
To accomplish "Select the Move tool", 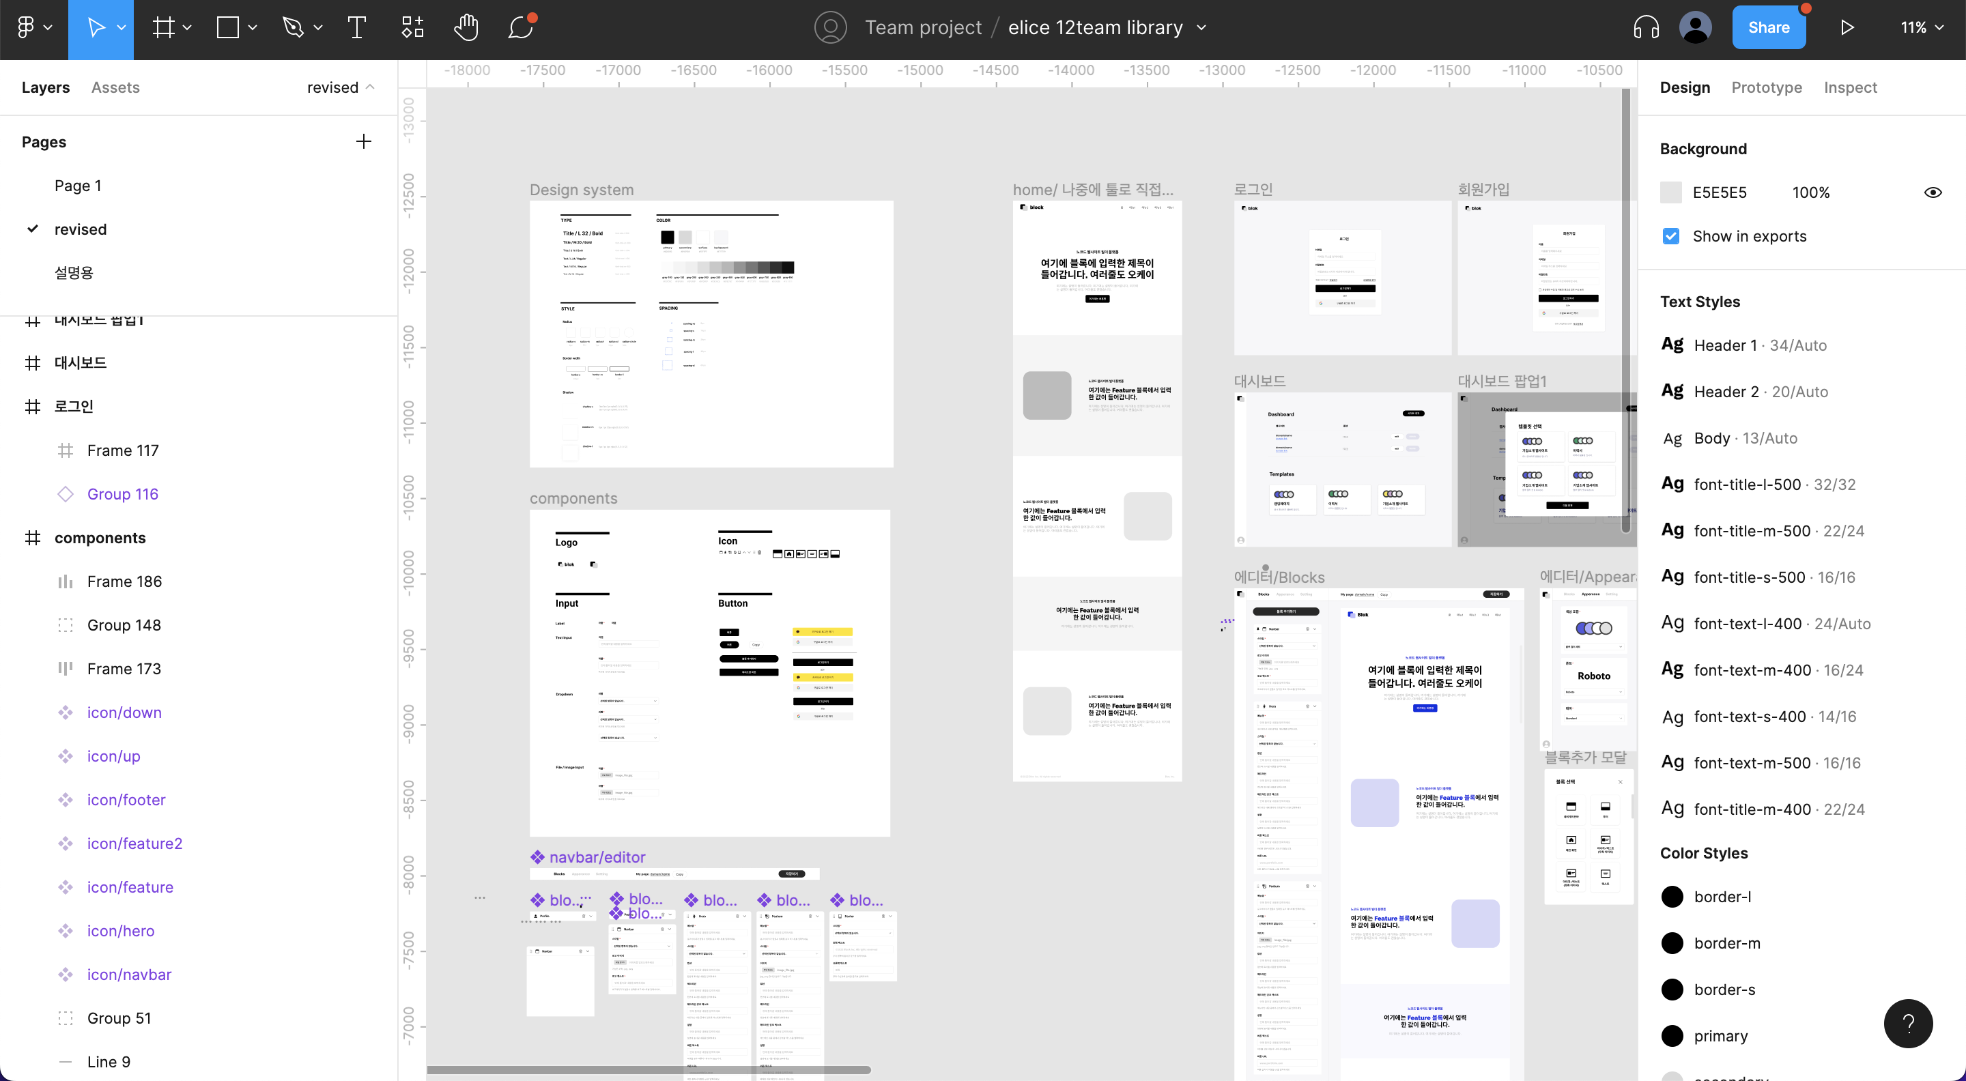I will coord(97,27).
